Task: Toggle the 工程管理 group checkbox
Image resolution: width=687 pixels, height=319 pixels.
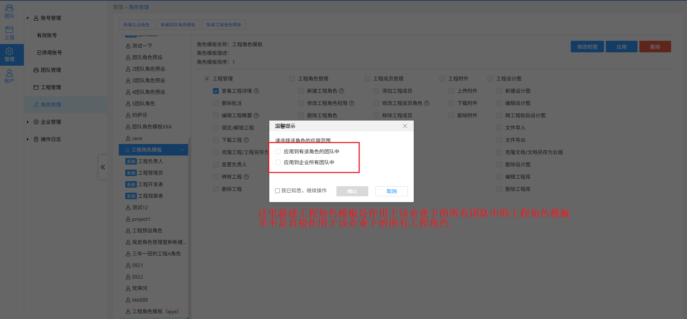Action: (207, 79)
